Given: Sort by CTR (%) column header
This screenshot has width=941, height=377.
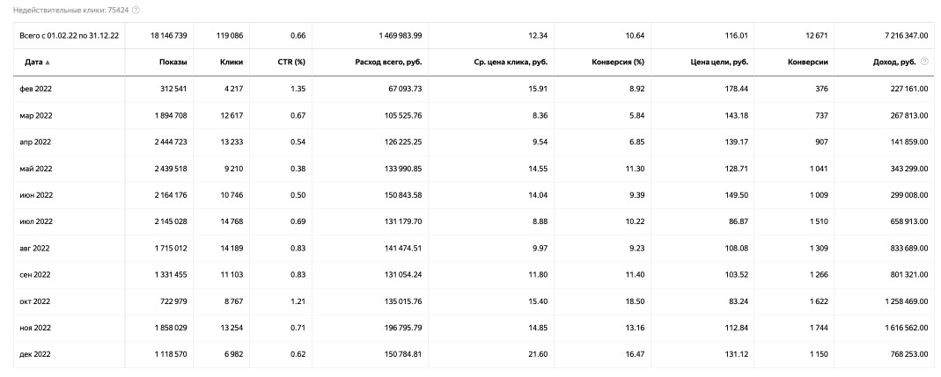Looking at the screenshot, I should click(x=293, y=62).
